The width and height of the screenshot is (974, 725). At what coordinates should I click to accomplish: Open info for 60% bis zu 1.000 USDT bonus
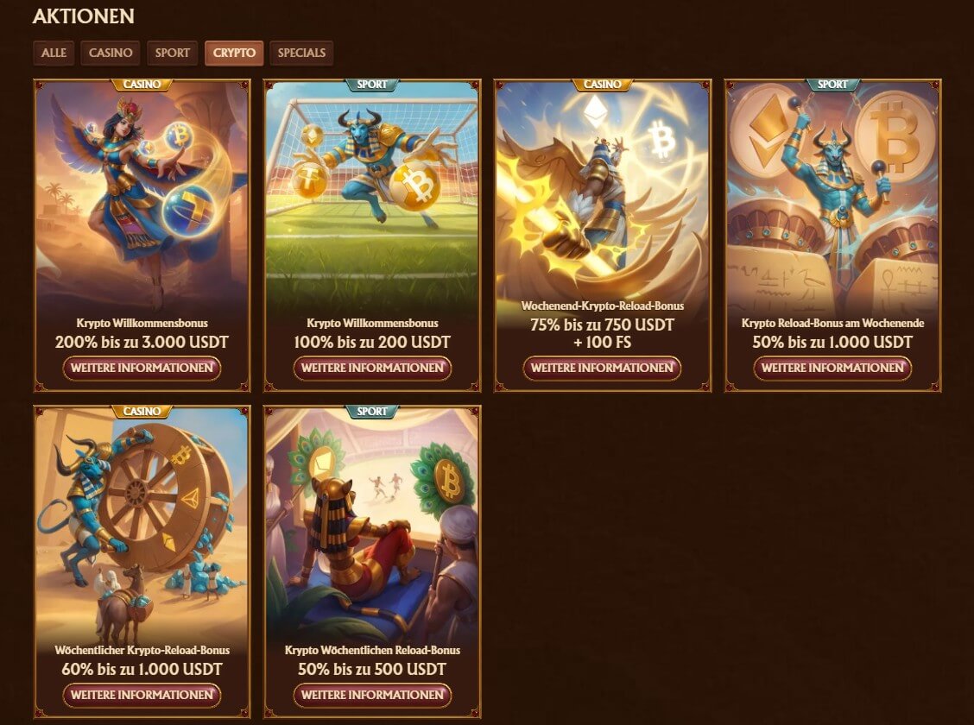(142, 695)
